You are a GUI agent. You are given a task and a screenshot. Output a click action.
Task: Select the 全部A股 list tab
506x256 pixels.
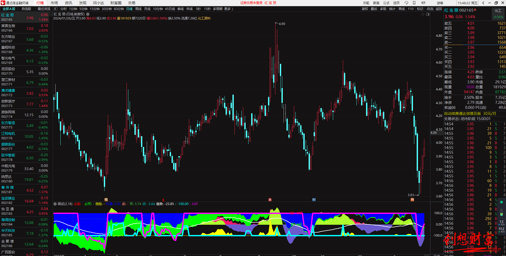(9, 9)
